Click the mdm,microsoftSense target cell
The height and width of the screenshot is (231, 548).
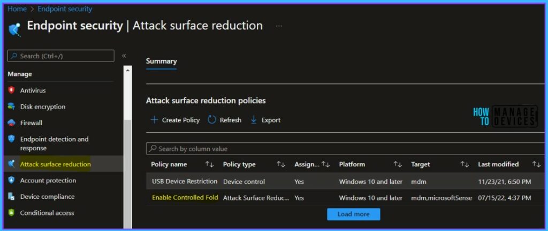coord(442,198)
